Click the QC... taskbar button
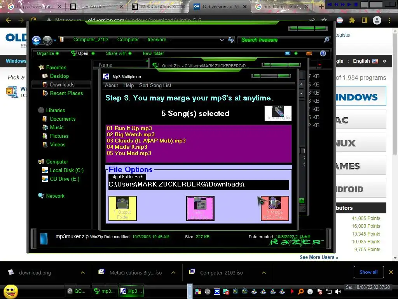 pos(77,291)
